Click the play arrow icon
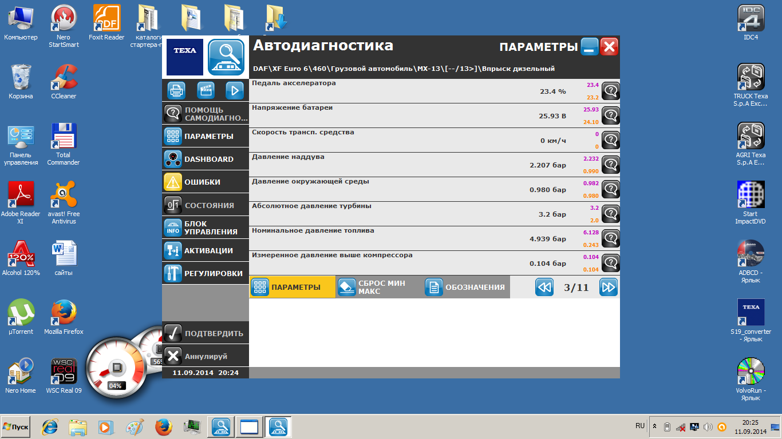The width and height of the screenshot is (782, 439). tap(234, 90)
